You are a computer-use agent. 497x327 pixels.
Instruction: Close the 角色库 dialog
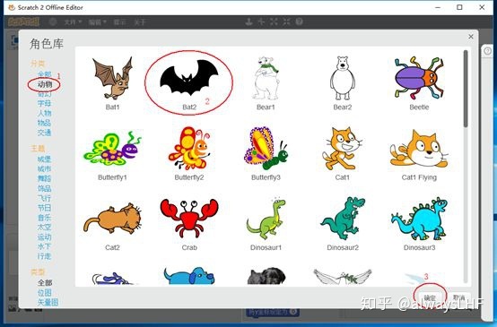pos(471,37)
